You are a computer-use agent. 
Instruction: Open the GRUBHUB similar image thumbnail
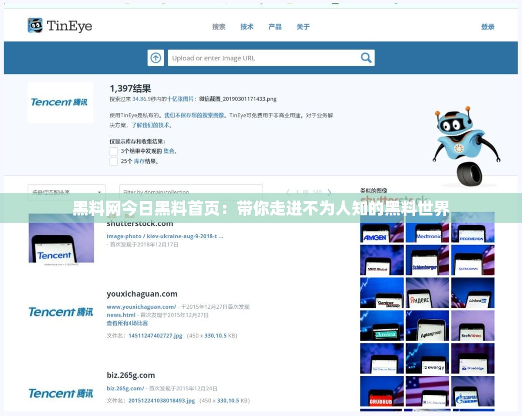[x=382, y=391]
